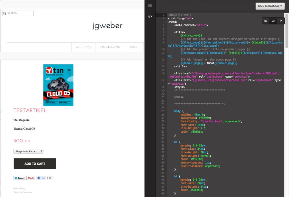Open the ABOUT navigation item
The height and width of the screenshot is (197, 289).
(134, 47)
